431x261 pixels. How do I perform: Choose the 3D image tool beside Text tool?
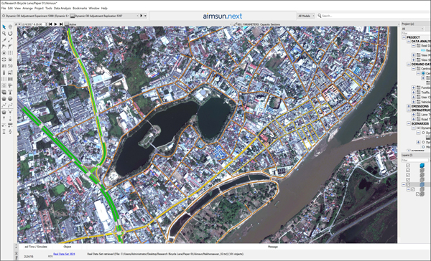point(4,92)
